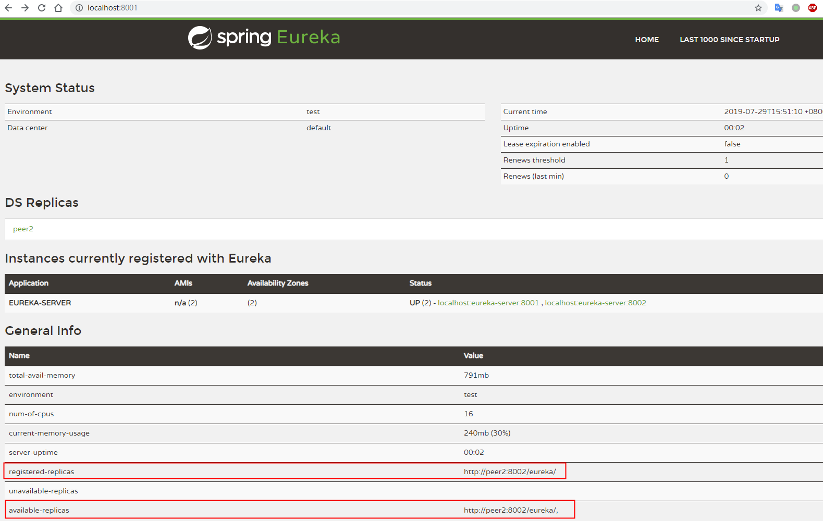The width and height of the screenshot is (823, 521).
Task: Select the available-replicas row name
Action: [39, 510]
